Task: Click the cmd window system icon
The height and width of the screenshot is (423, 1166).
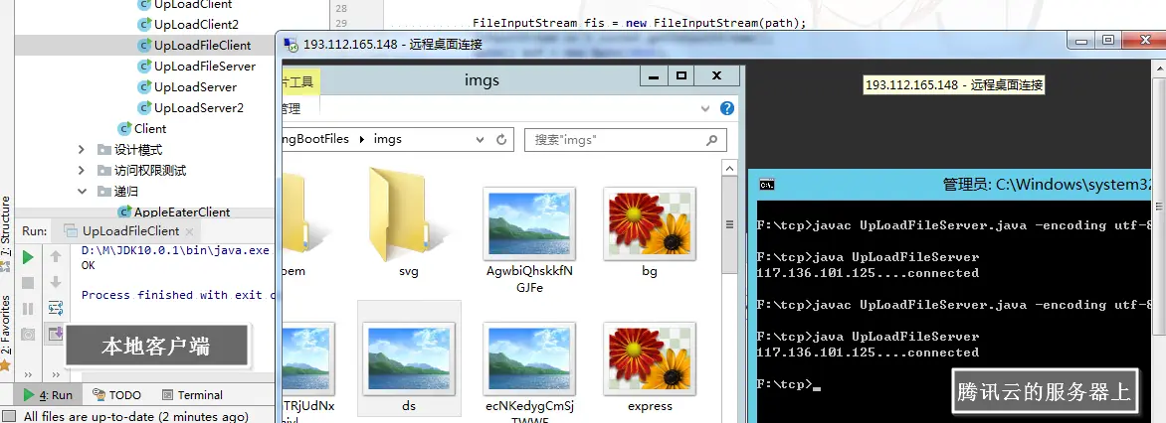Action: (x=767, y=184)
